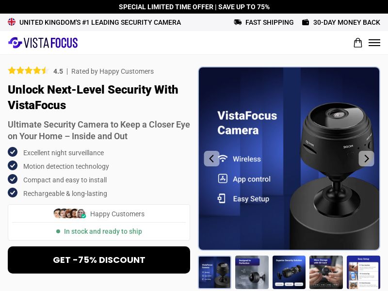
Task: Click the UK flag icon
Action: (x=12, y=22)
